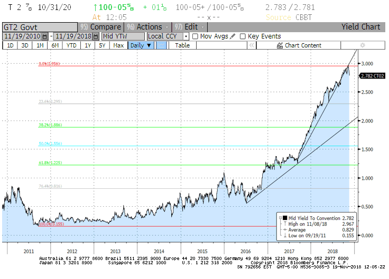This screenshot has width=389, height=279.
Task: Click the empty field beside Table
Action: 221,45
